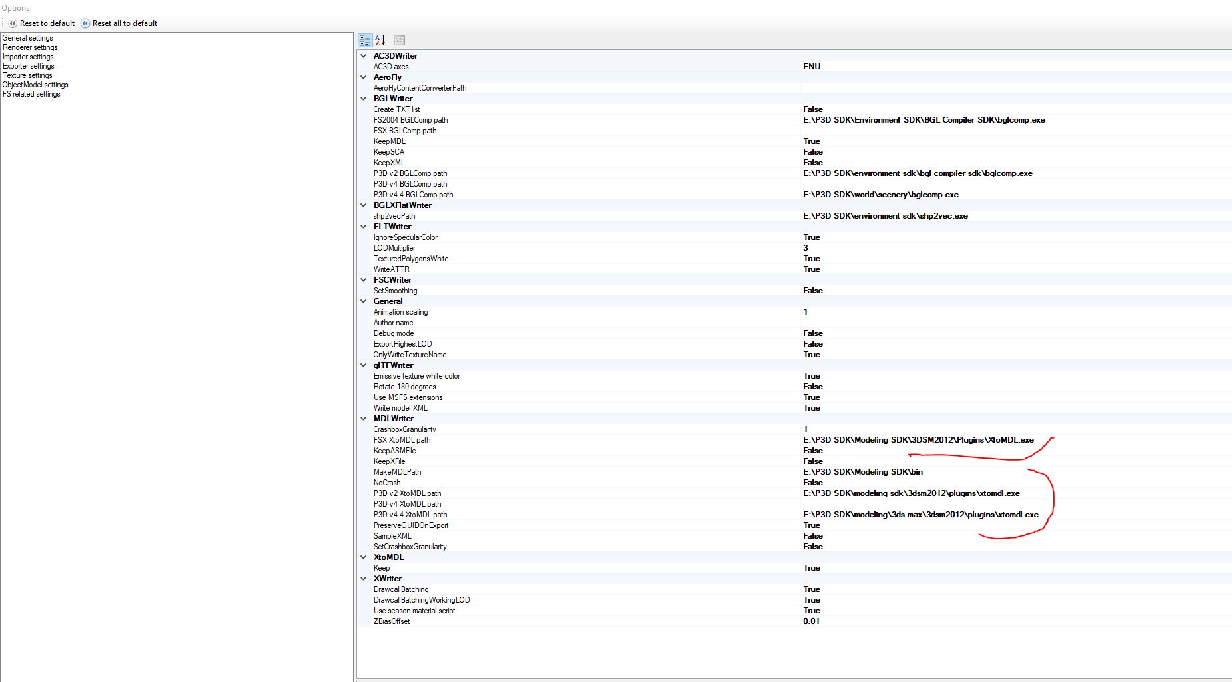Click the Property Pages icon

pyautogui.click(x=400, y=41)
